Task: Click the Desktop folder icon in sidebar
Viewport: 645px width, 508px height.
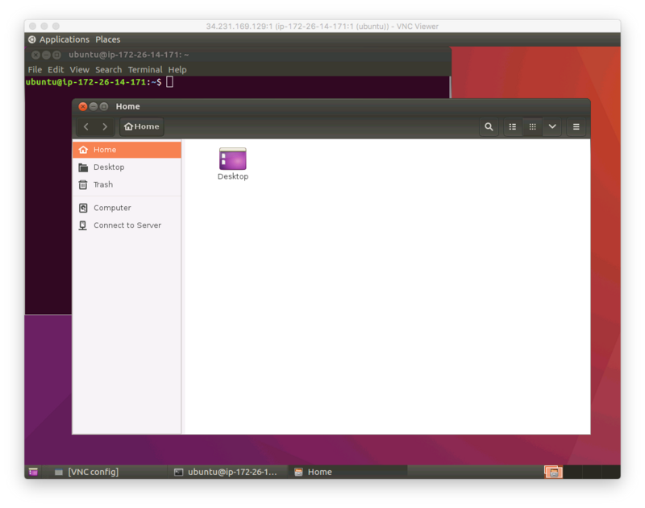Action: point(83,167)
